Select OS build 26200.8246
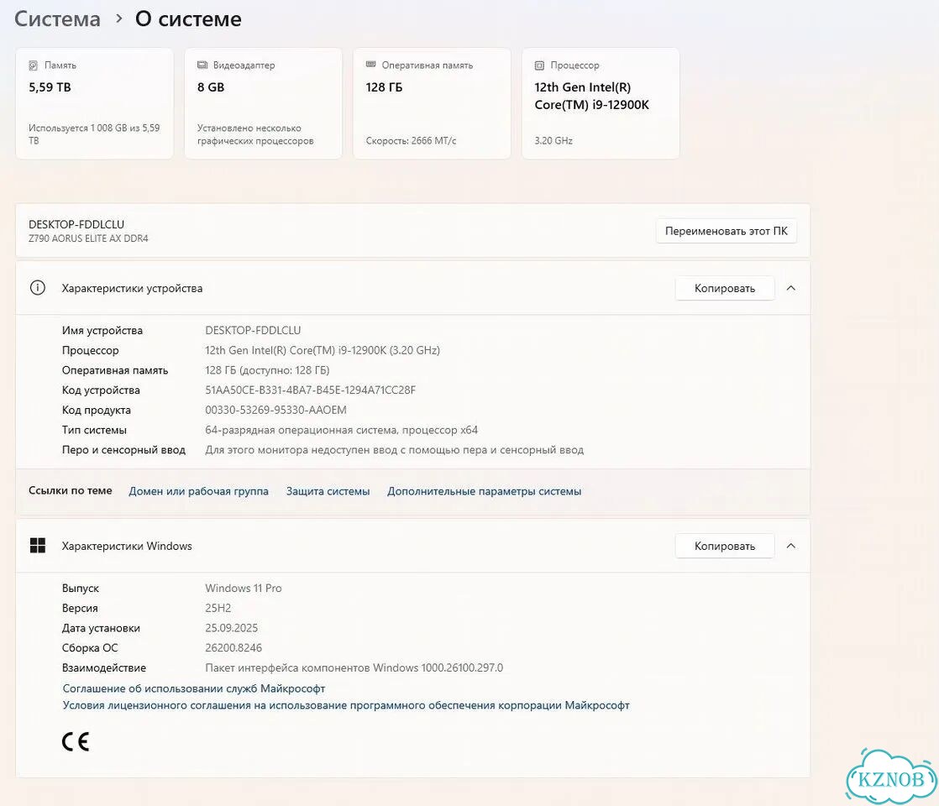Screen dimensions: 939x806 (233, 648)
